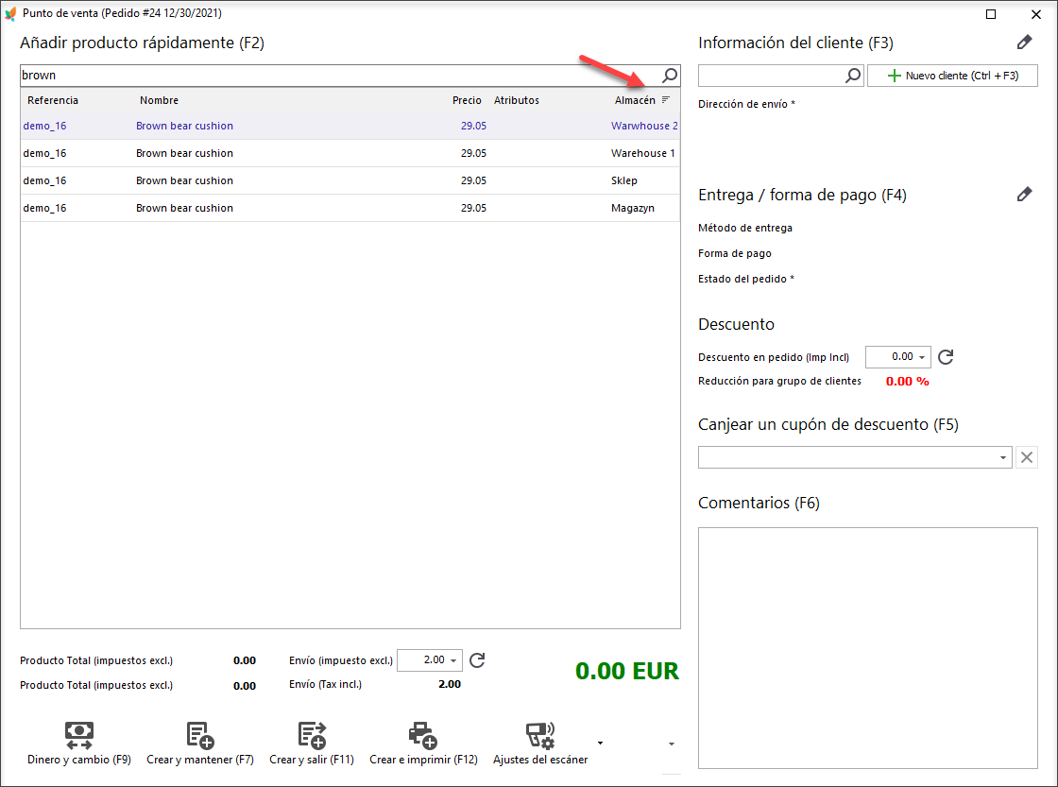Close the Punto de venta window
This screenshot has width=1058, height=787.
1035,14
